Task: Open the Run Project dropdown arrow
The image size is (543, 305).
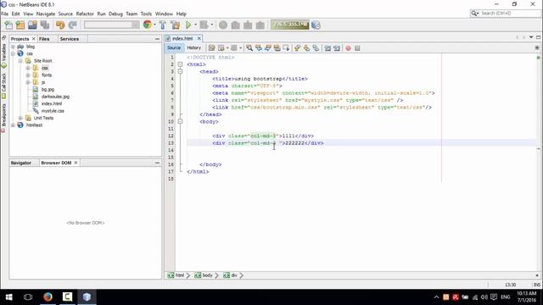Action: pyautogui.click(x=195, y=25)
